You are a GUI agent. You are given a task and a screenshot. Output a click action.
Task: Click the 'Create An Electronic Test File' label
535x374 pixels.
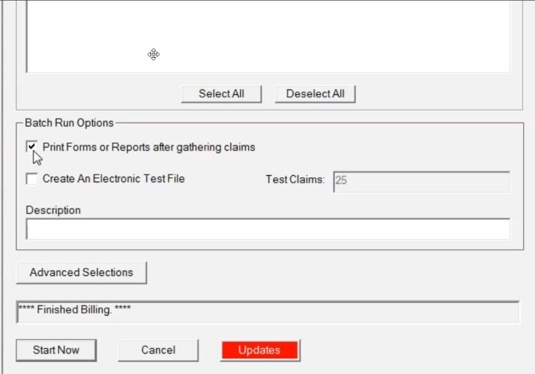(114, 179)
